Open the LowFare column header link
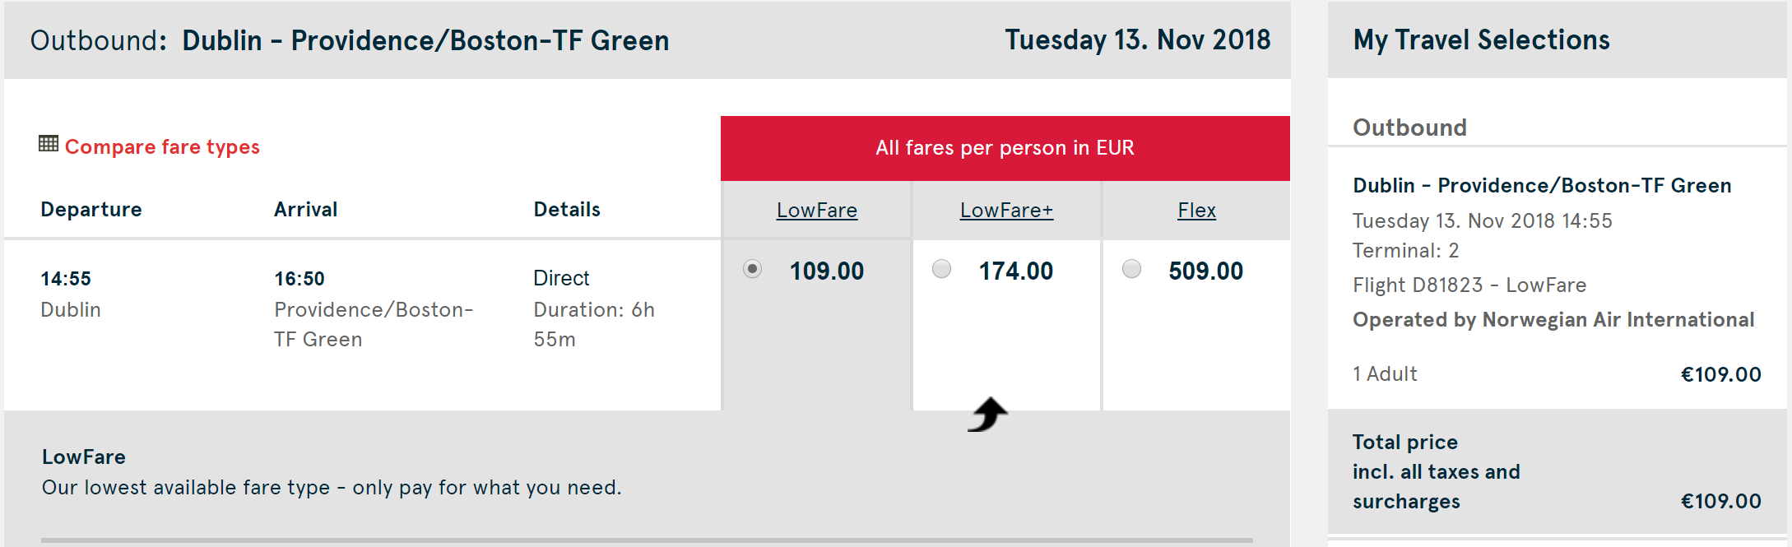The height and width of the screenshot is (547, 1792). [x=817, y=211]
